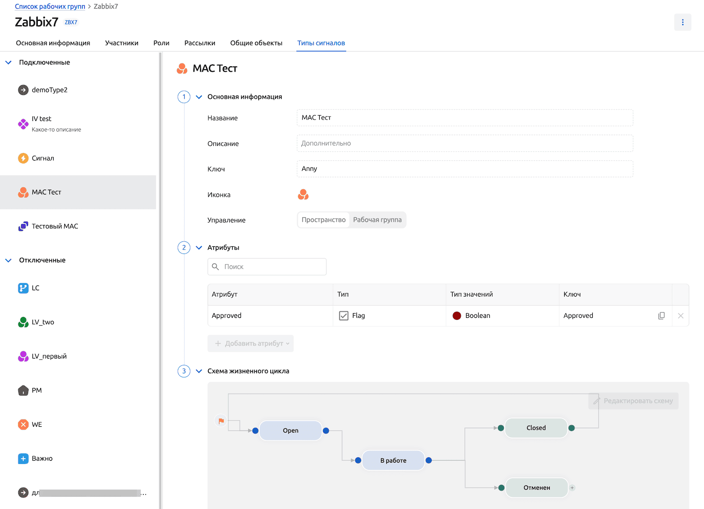Screen dimensions: 704x509
Task: Remove the Approved attribute with X icon
Action: (680, 316)
